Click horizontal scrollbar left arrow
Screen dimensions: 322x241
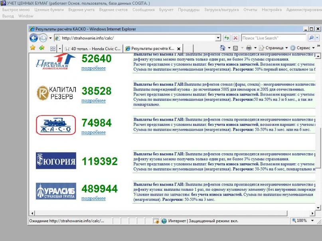32,214
